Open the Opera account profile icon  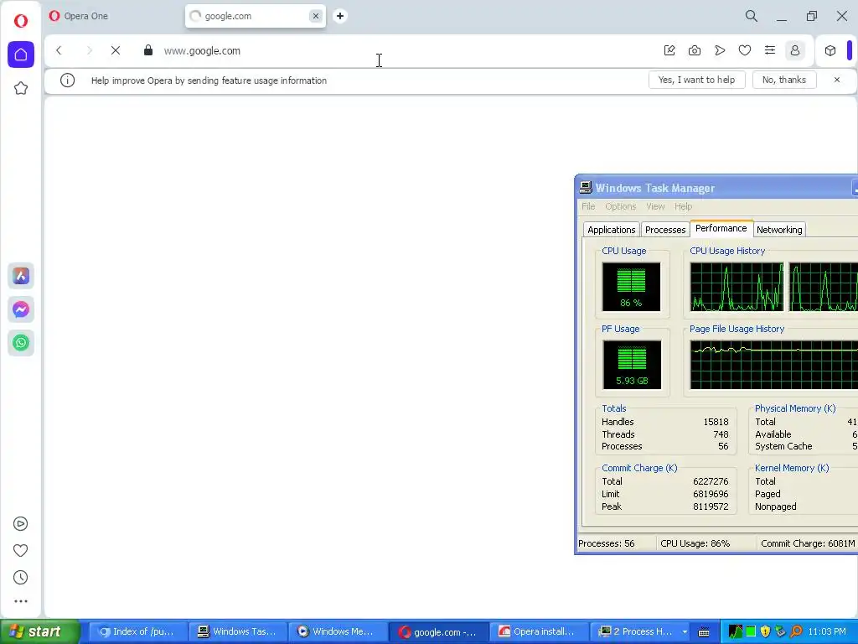[795, 50]
